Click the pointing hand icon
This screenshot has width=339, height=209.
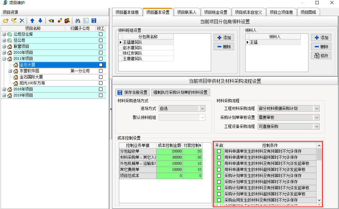tap(51, 21)
